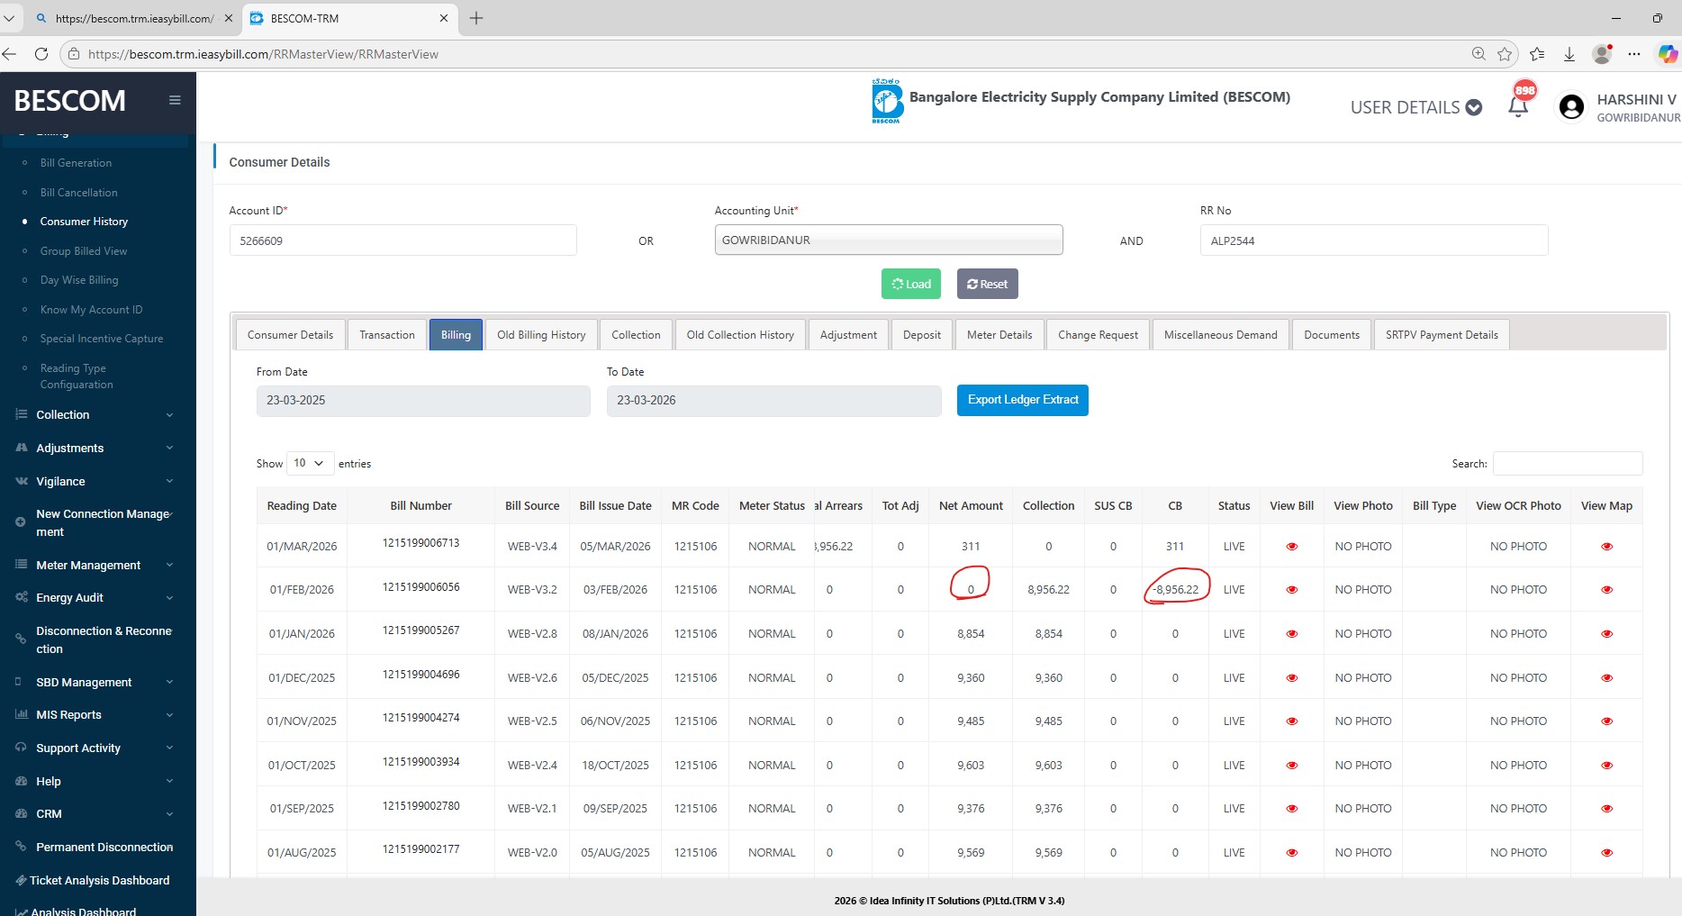
Task: Click the green Load button
Action: [910, 284]
